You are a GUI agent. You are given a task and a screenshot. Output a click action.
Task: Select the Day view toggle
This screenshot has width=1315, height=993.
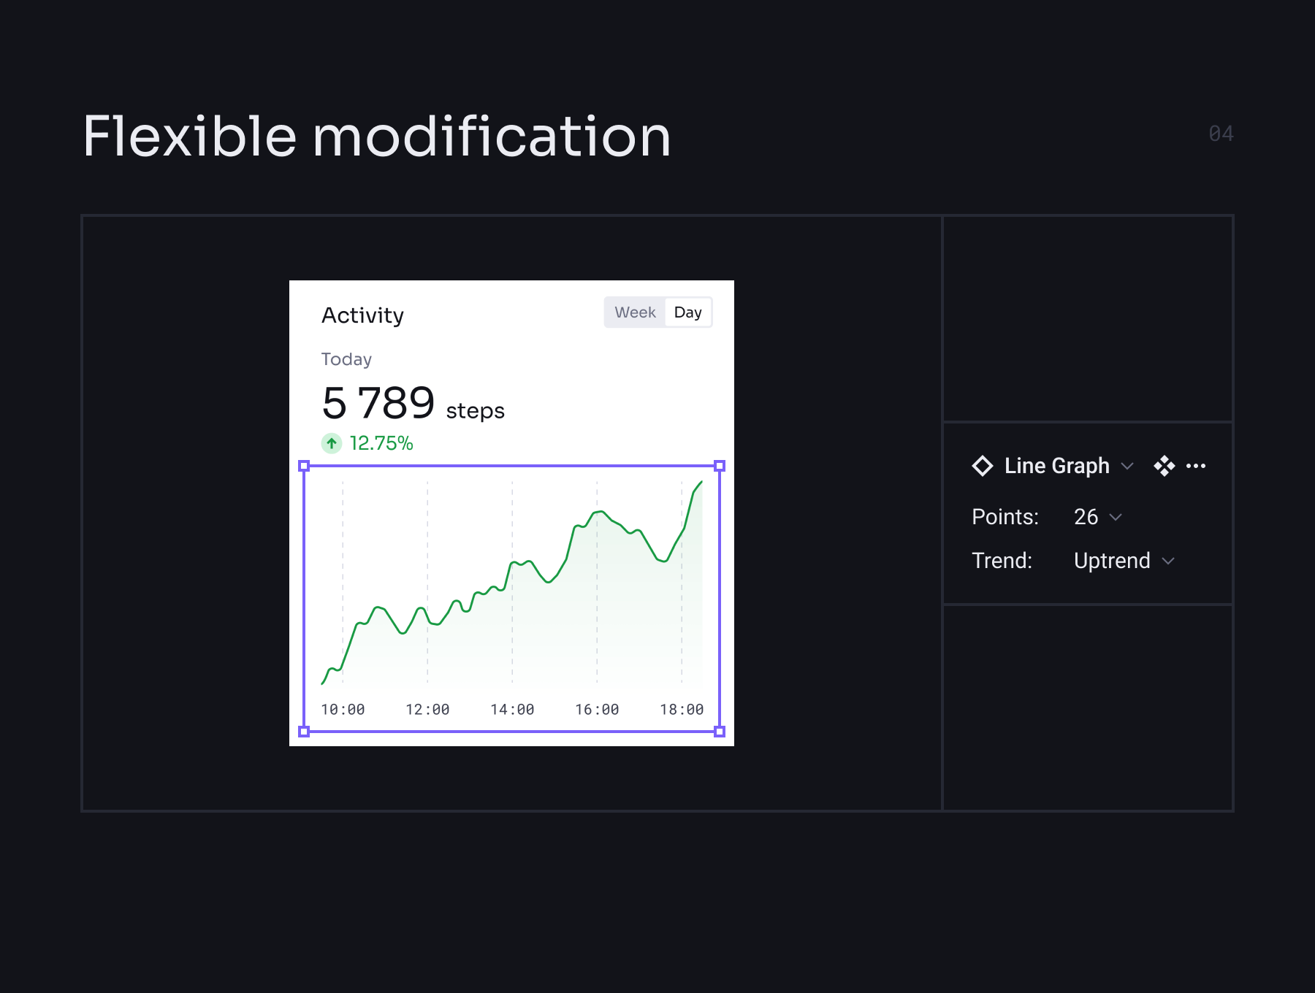tap(687, 313)
